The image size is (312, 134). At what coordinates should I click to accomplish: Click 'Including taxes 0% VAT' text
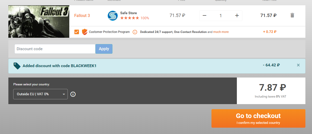point(271,97)
